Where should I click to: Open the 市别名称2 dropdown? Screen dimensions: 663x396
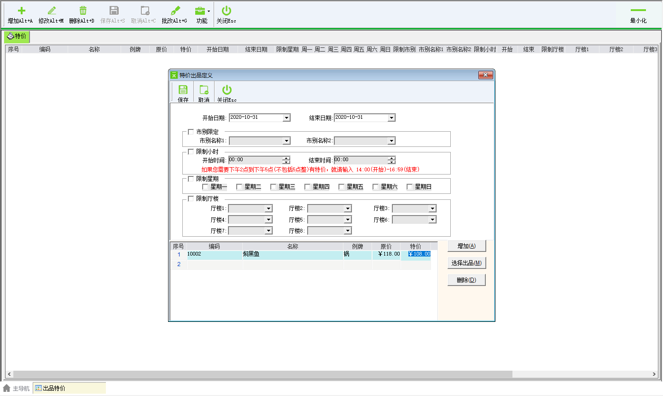coord(391,141)
